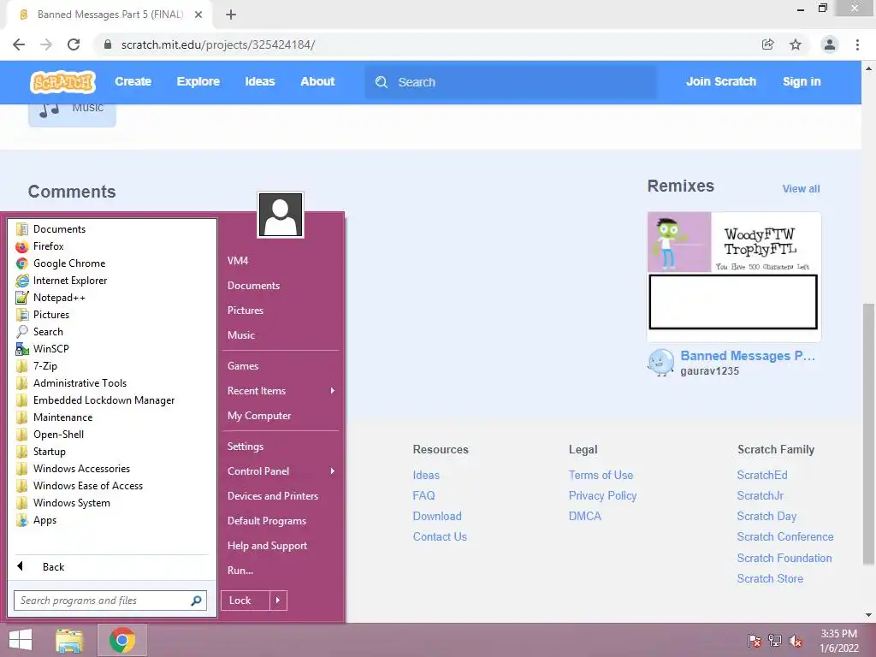Open Chrome three-dot menu
This screenshot has width=876, height=657.
857,44
